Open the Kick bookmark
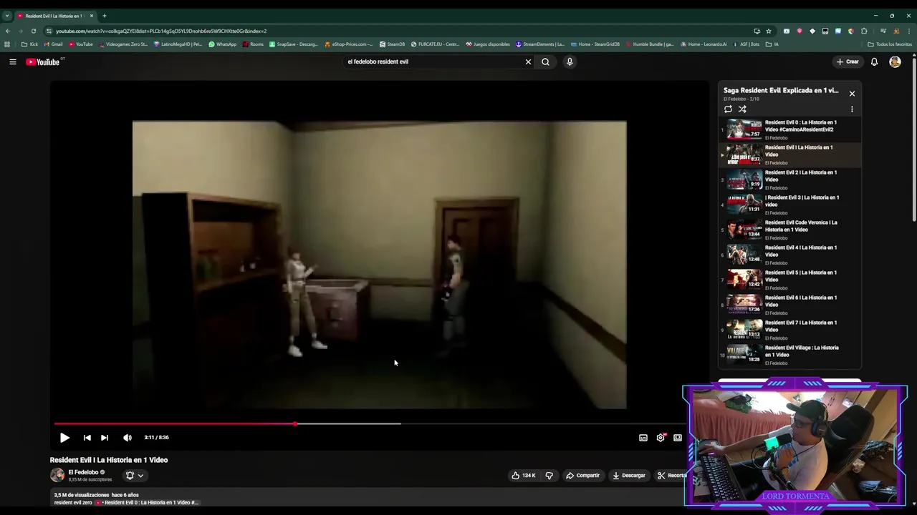This screenshot has width=917, height=515. click(x=30, y=44)
